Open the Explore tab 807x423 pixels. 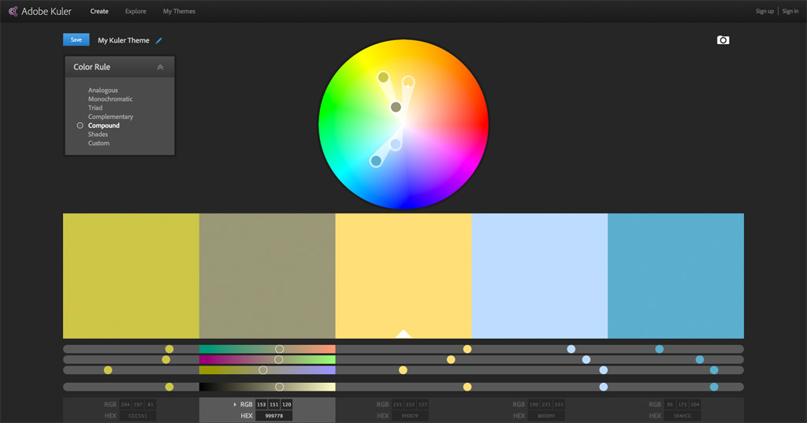click(x=136, y=11)
